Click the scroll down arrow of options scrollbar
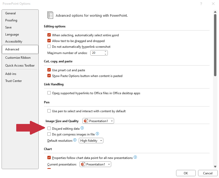This screenshot has width=219, height=178. [215, 167]
